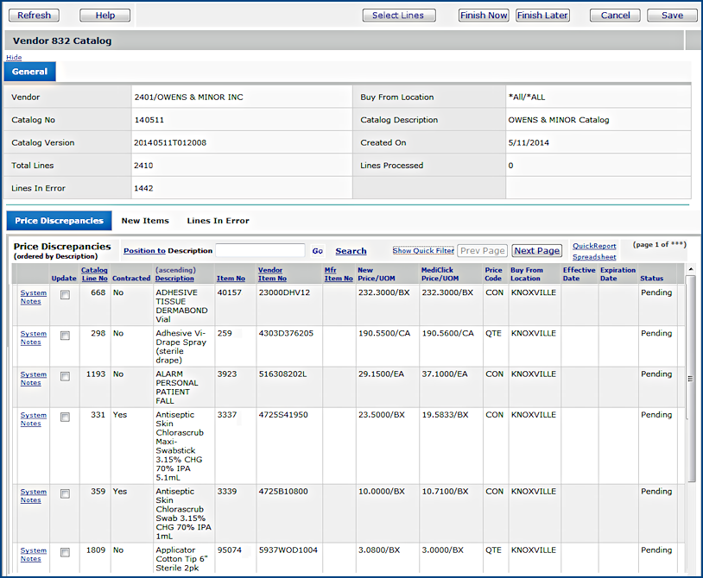703x578 pixels.
Task: Open the Position to dropdown link
Action: click(x=144, y=251)
